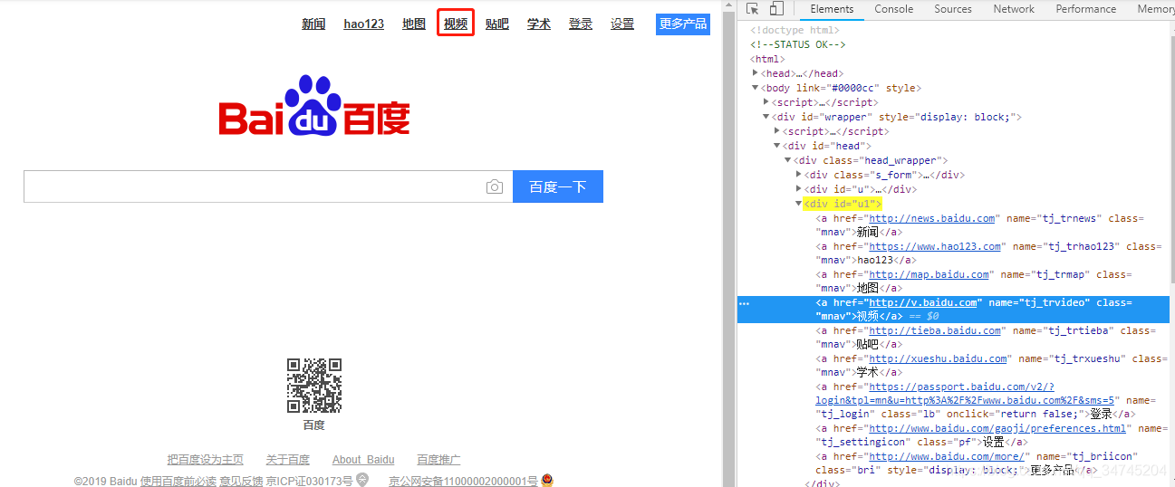The height and width of the screenshot is (487, 1175).
Task: Open the Performance tab
Action: [1087, 9]
